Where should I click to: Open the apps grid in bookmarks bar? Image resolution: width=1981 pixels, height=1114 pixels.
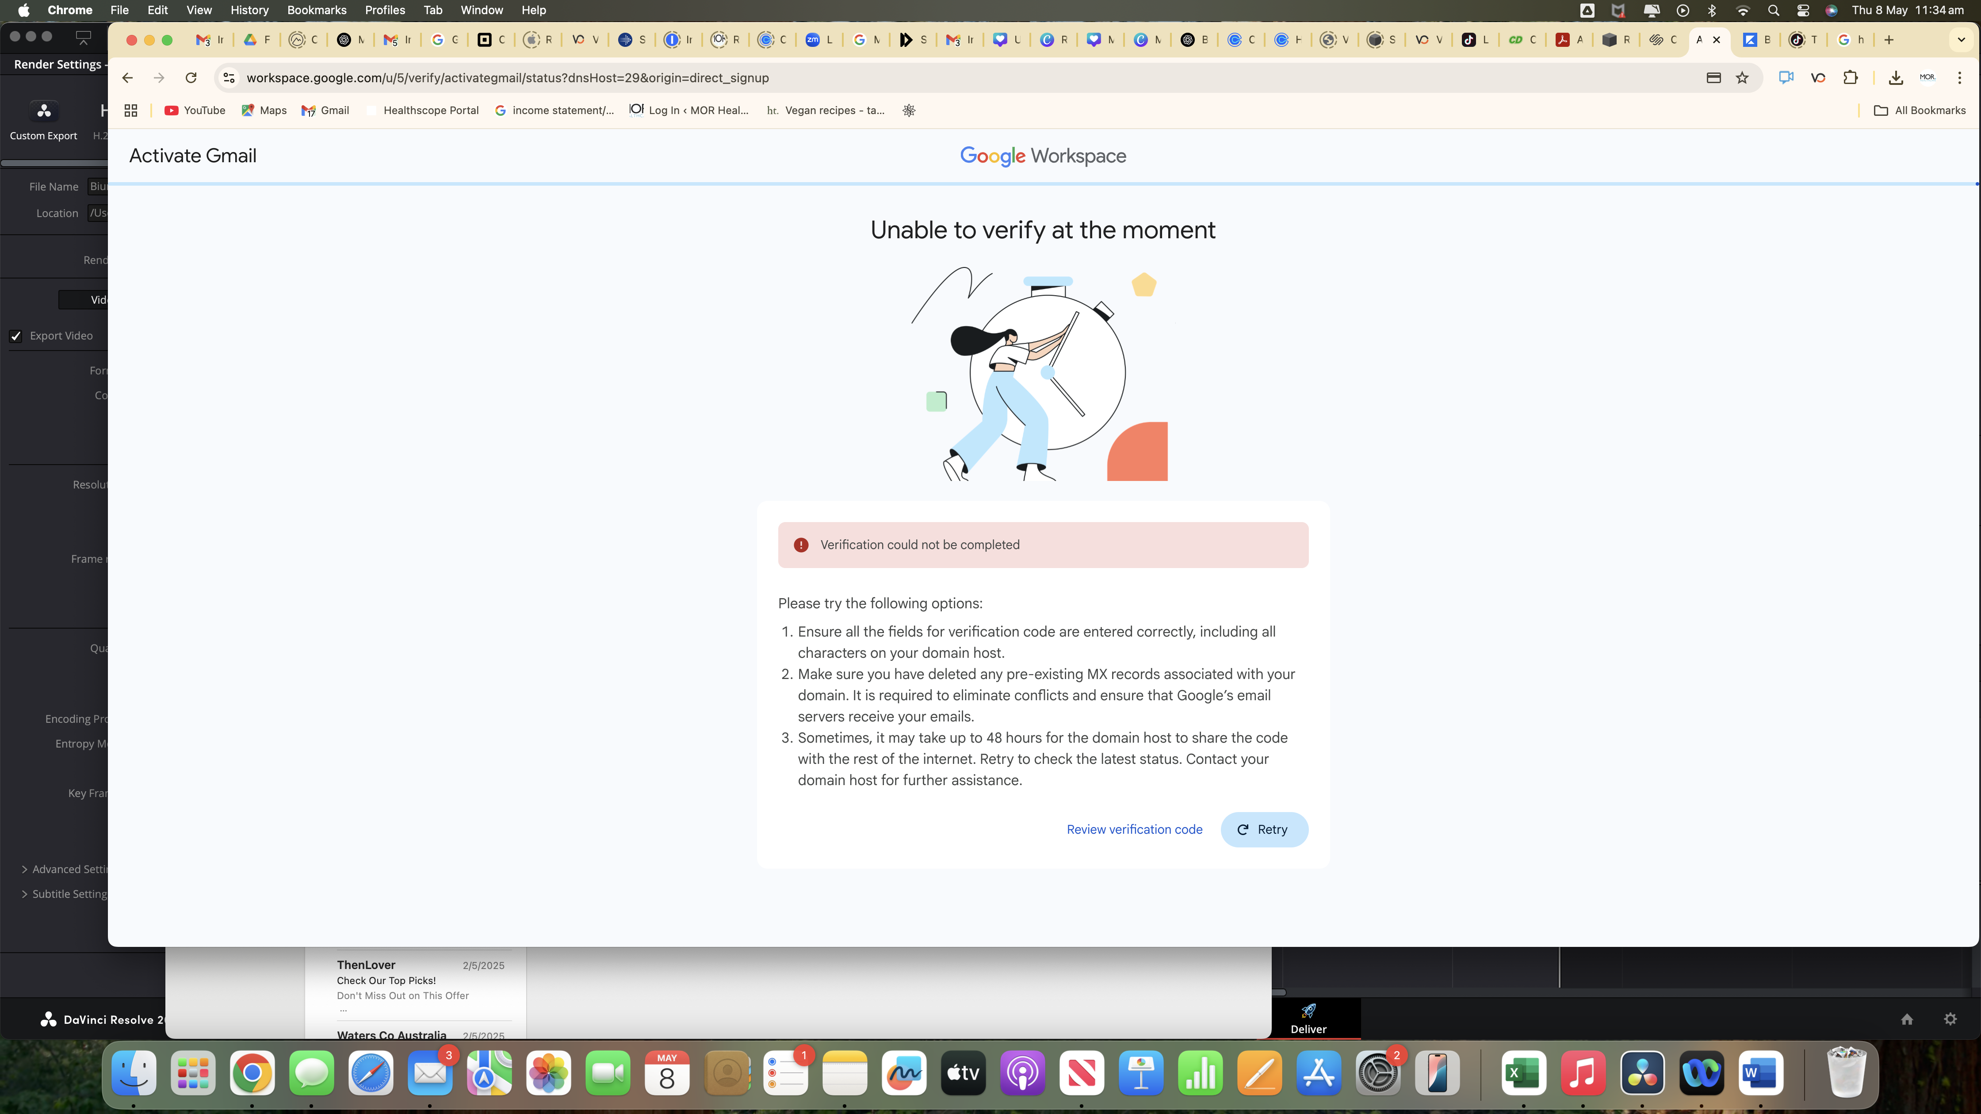tap(131, 111)
